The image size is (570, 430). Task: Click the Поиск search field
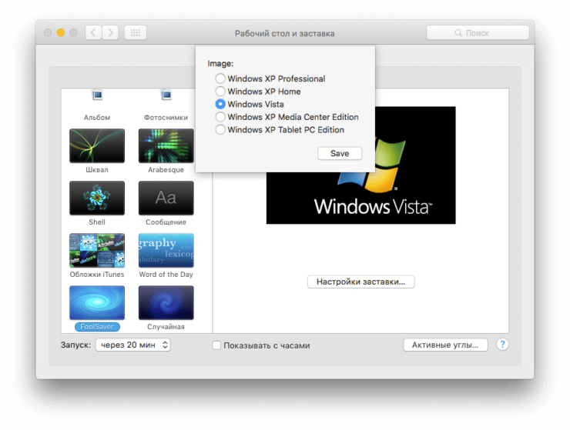point(478,32)
